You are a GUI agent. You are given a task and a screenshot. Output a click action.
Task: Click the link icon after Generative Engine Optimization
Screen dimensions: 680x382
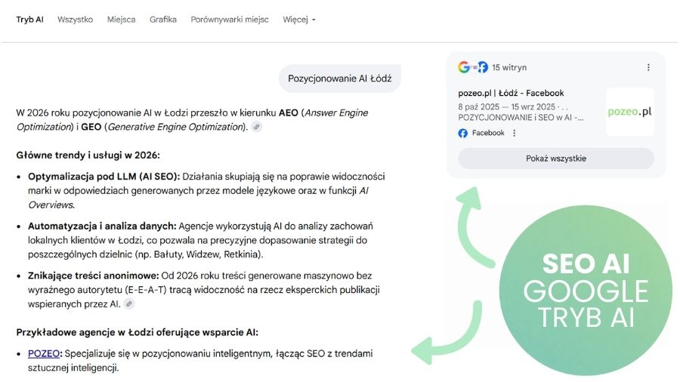click(x=257, y=127)
